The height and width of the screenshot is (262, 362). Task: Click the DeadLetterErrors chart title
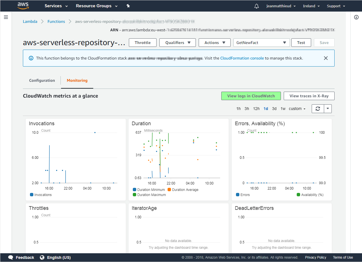pyautogui.click(x=254, y=208)
